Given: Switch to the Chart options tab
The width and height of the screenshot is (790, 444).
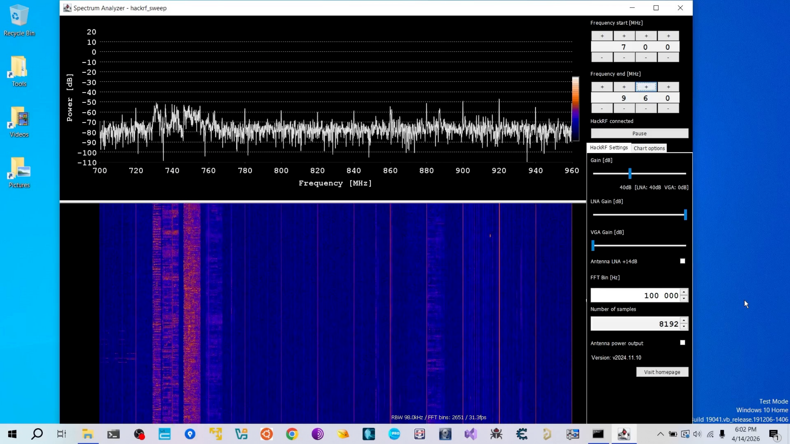Looking at the screenshot, I should tap(649, 148).
